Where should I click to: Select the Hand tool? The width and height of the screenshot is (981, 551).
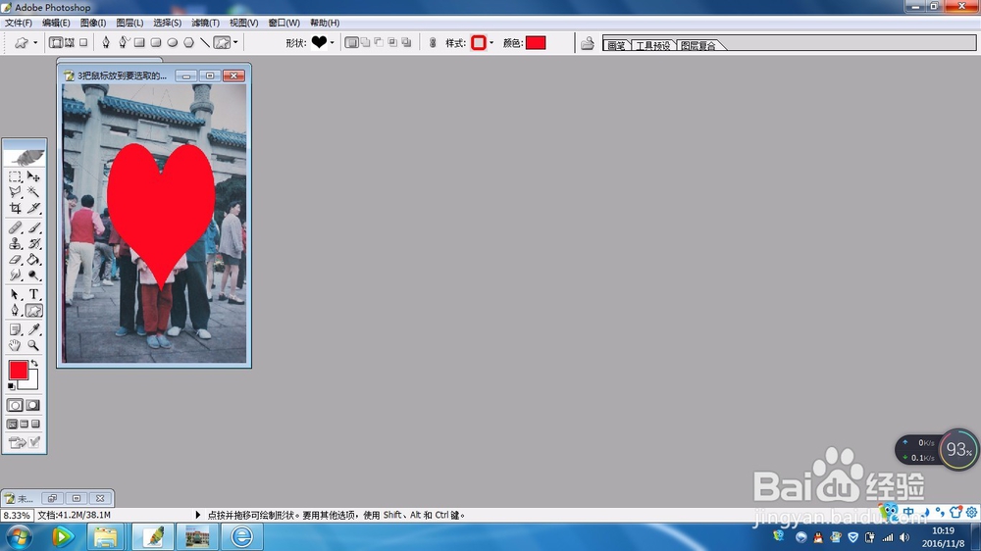(15, 345)
